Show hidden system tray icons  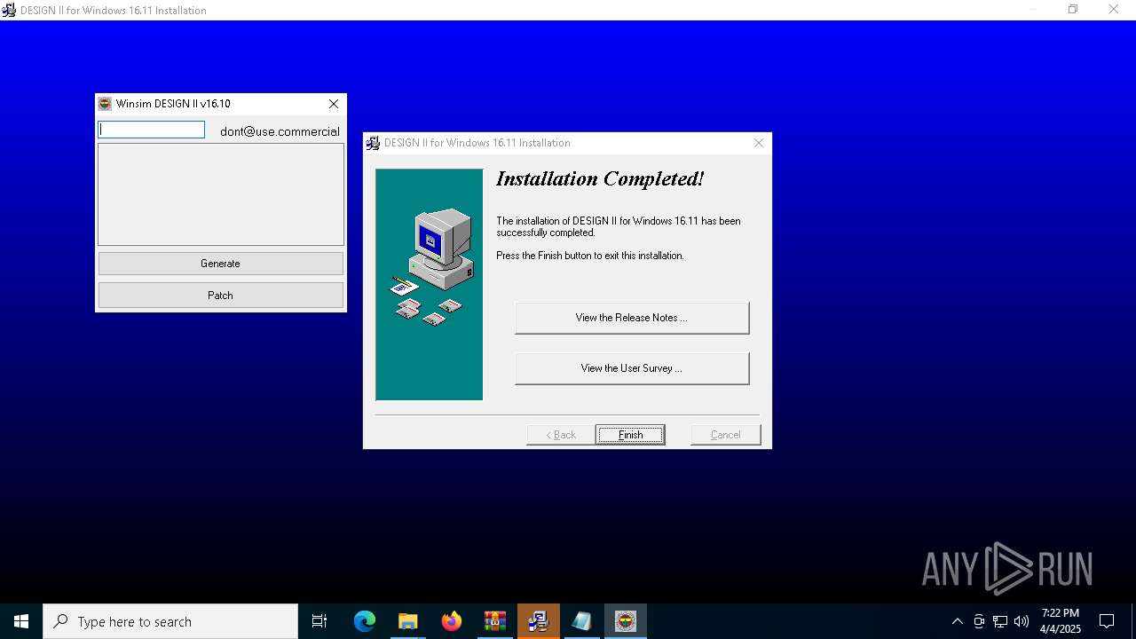pyautogui.click(x=957, y=621)
